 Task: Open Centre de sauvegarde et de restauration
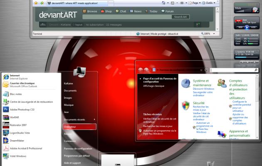31,102
